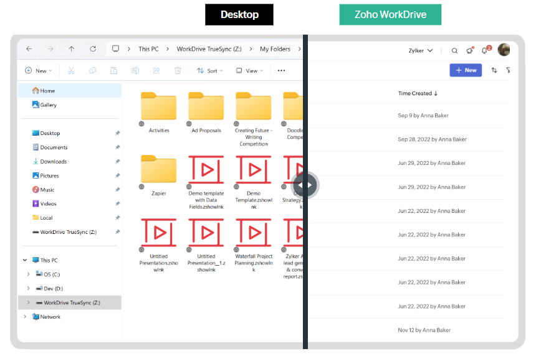Open the See more three-dots menu
Viewport: 536px width, 364px height.
(x=281, y=70)
